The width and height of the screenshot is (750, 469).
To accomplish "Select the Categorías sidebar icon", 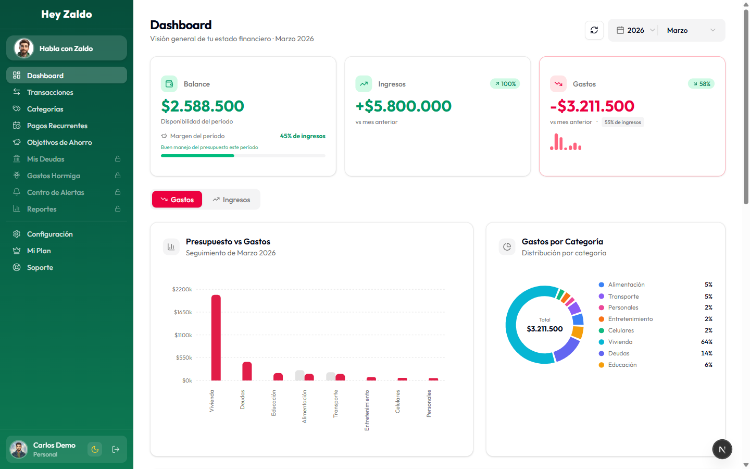I will click(17, 108).
